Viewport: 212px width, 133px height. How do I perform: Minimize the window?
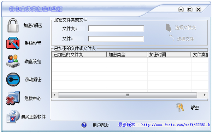tap(181, 10)
